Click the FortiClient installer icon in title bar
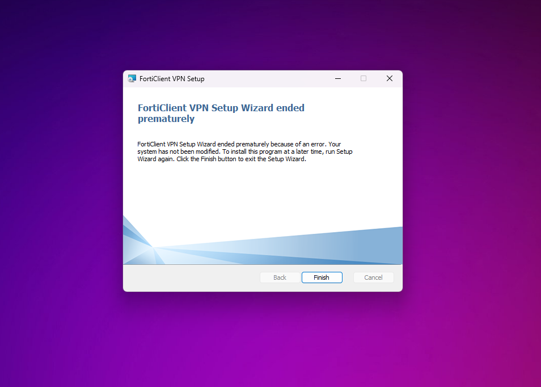This screenshot has height=387, width=541. pyautogui.click(x=132, y=79)
